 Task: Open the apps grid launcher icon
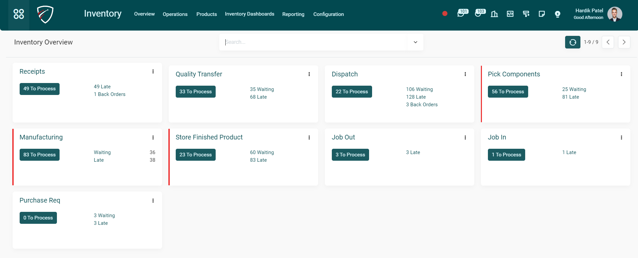[19, 14]
